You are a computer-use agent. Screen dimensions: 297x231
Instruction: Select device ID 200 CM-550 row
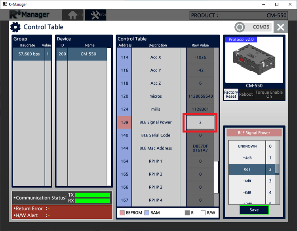tap(82, 54)
